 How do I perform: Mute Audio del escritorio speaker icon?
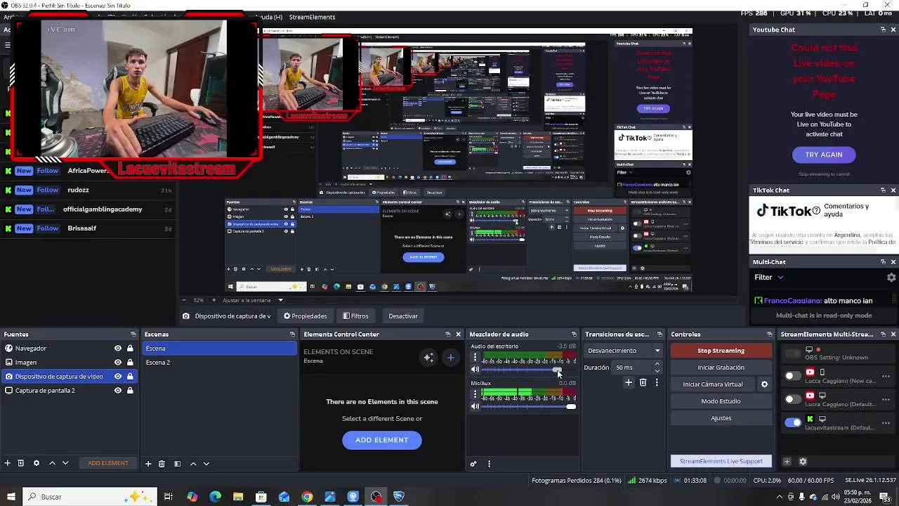click(x=475, y=370)
